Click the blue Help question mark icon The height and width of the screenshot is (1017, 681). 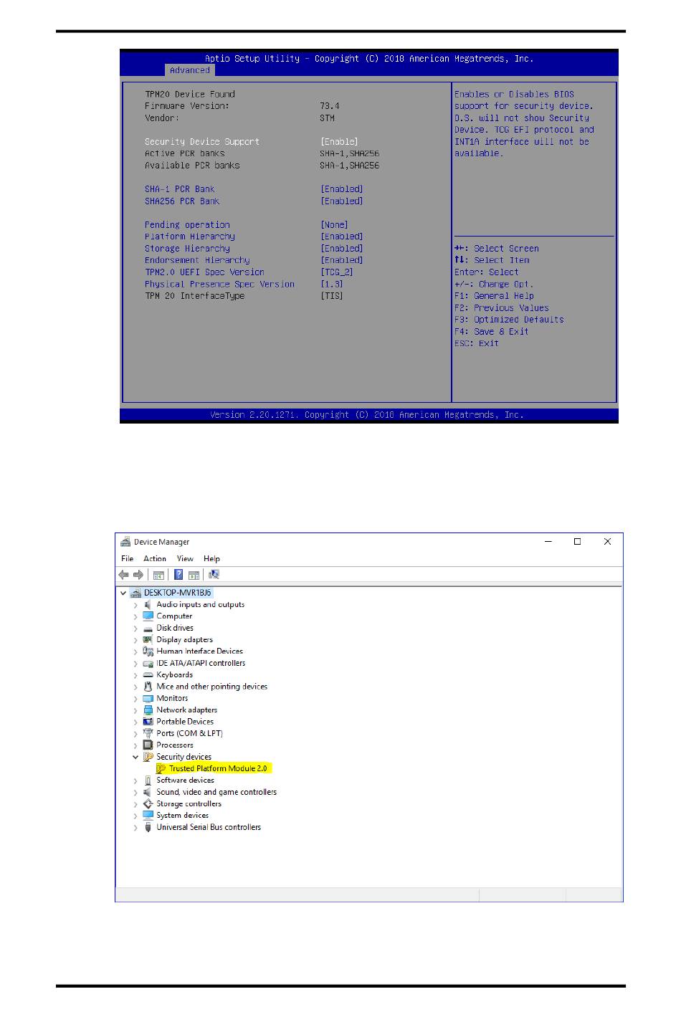[x=178, y=575]
